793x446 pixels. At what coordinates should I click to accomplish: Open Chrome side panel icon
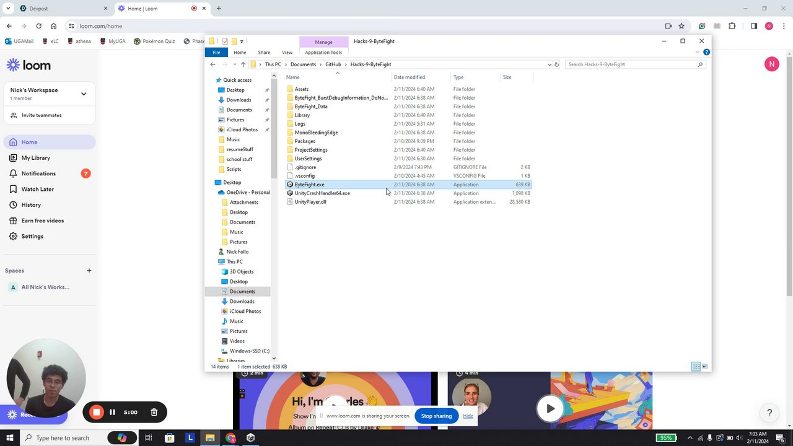click(754, 26)
